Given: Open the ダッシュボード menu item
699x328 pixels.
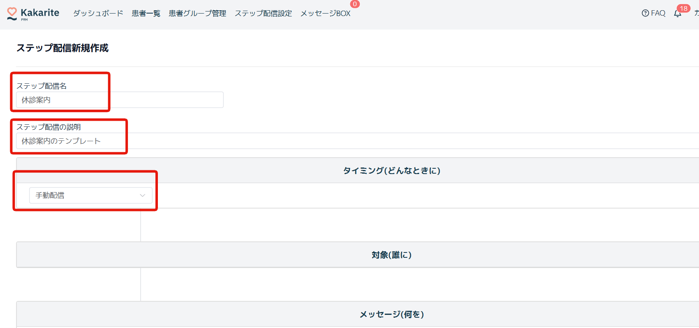Looking at the screenshot, I should point(98,14).
